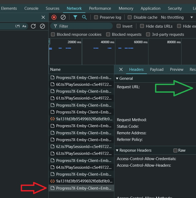The image size is (196, 198).
Task: Select request 61.ts?PlaySessionId
Action: coord(81,98)
